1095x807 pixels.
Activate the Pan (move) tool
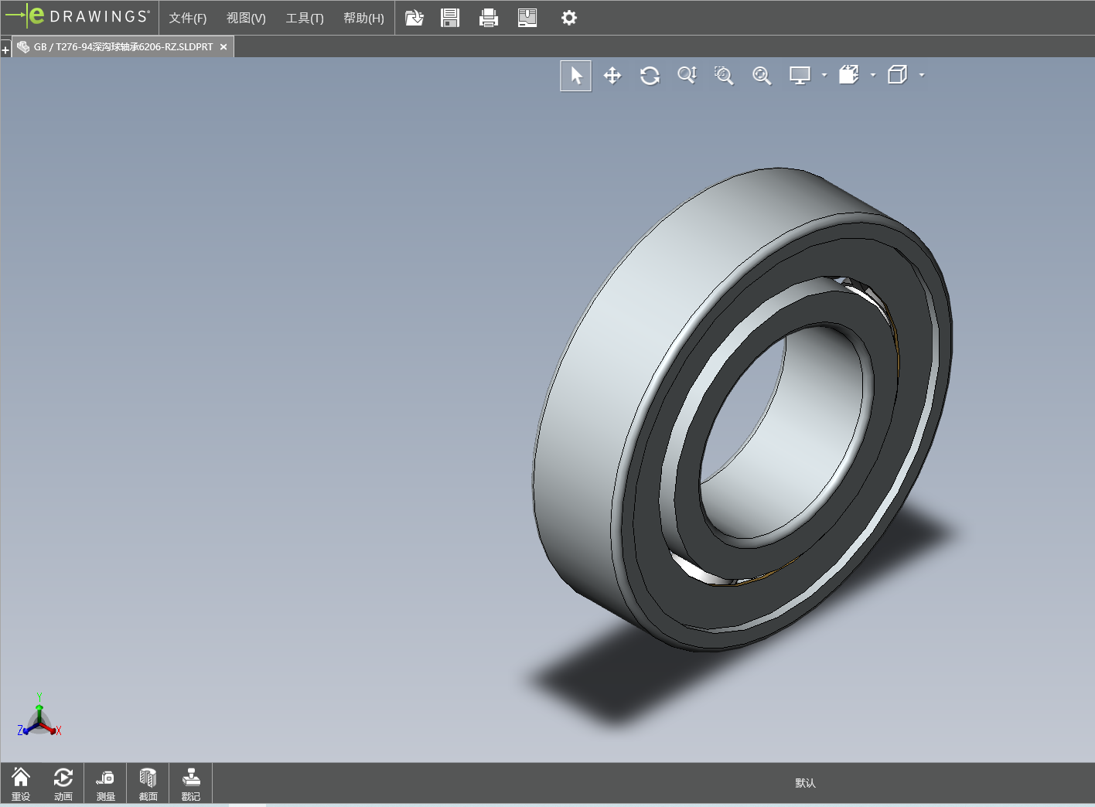point(612,76)
